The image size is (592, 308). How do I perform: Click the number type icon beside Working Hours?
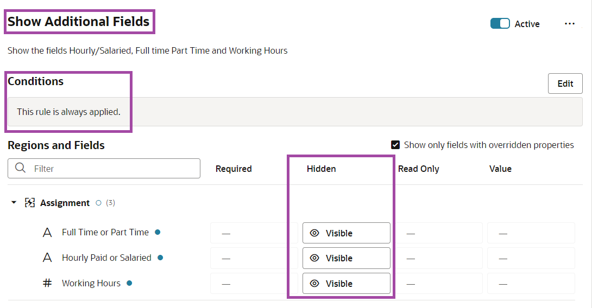point(47,283)
